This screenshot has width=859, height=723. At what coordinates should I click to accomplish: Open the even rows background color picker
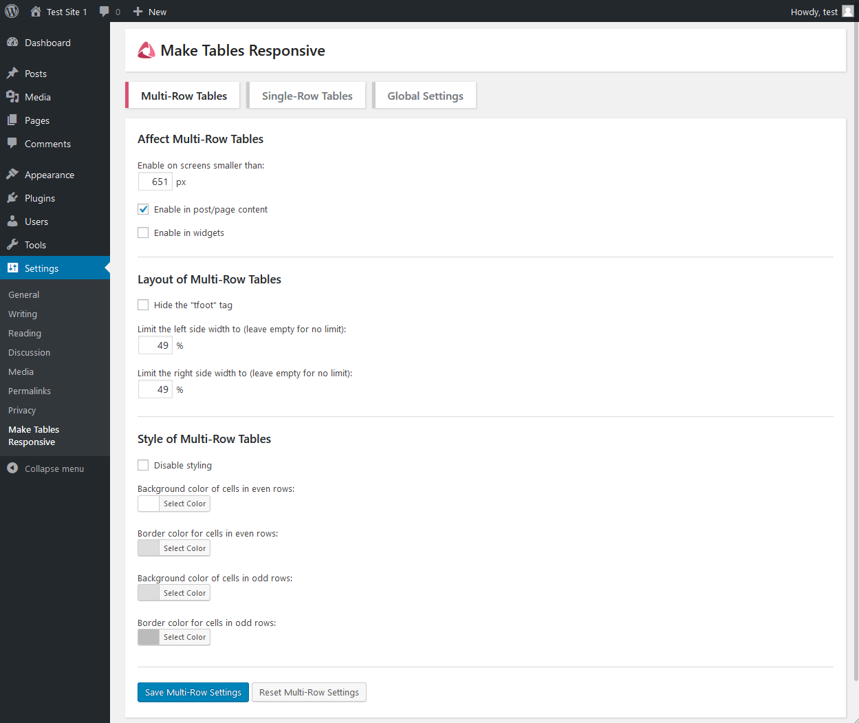pos(184,504)
